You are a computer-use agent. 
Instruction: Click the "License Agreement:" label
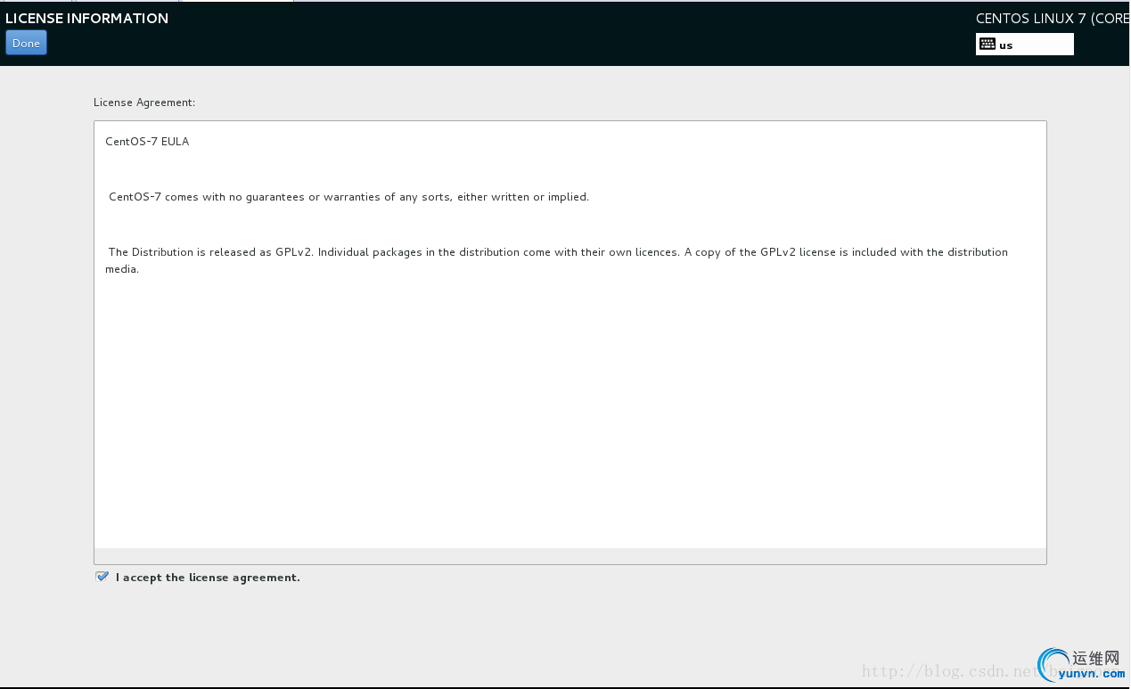(144, 103)
